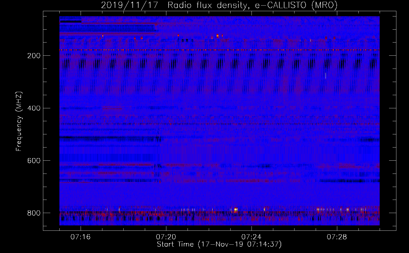Click the 07:28 time tick label
Image resolution: width=409 pixels, height=253 pixels.
(337, 237)
